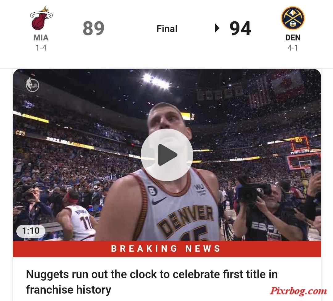Screen dimensions: 333x301
Task: Click the 1:10 video duration badge
Action: pyautogui.click(x=31, y=231)
